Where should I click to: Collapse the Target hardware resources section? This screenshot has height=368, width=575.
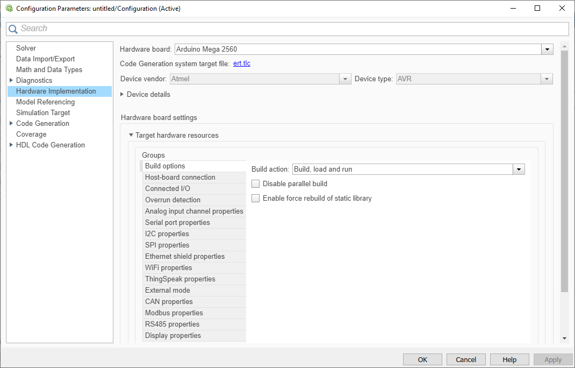(131, 135)
